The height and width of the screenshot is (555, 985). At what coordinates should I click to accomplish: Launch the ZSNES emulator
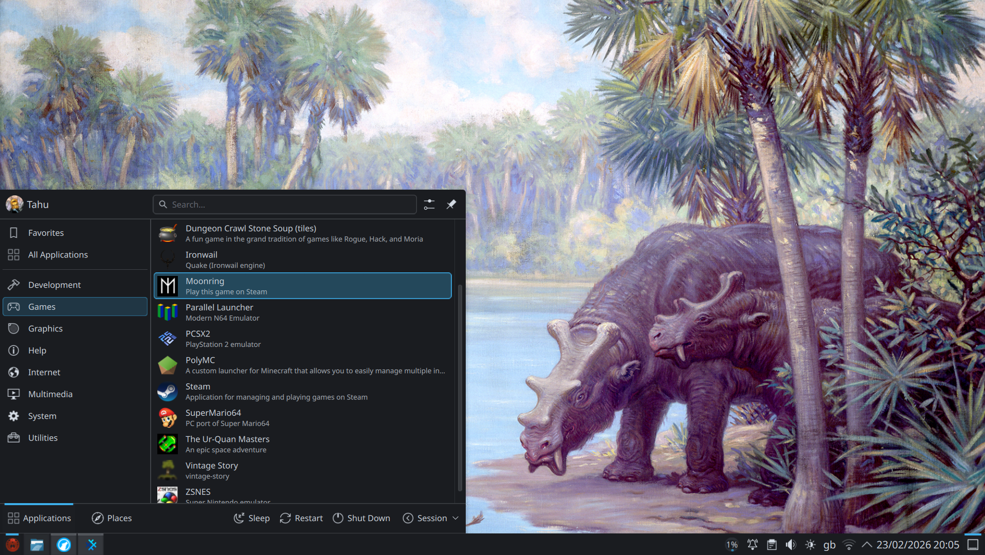pos(303,494)
